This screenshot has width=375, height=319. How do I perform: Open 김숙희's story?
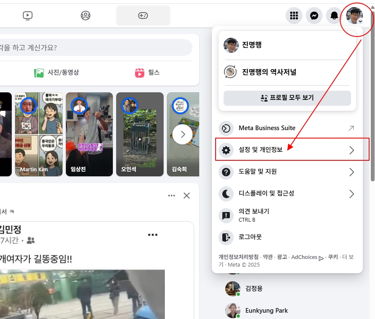pyautogui.click(x=183, y=134)
